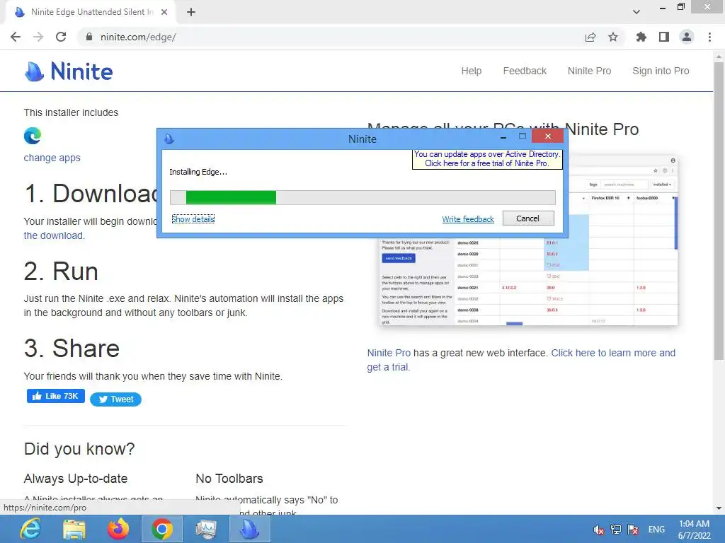The width and height of the screenshot is (725, 543).
Task: Bookmark this page with the star icon
Action: point(613,37)
